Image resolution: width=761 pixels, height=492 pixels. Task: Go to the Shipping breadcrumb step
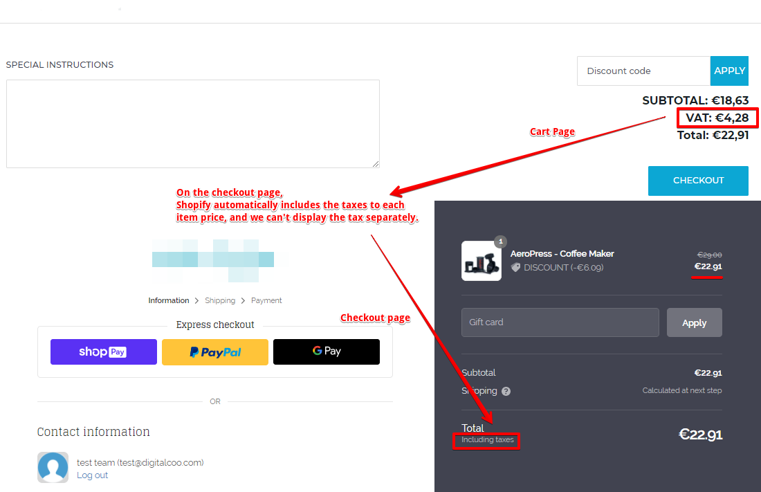[220, 300]
